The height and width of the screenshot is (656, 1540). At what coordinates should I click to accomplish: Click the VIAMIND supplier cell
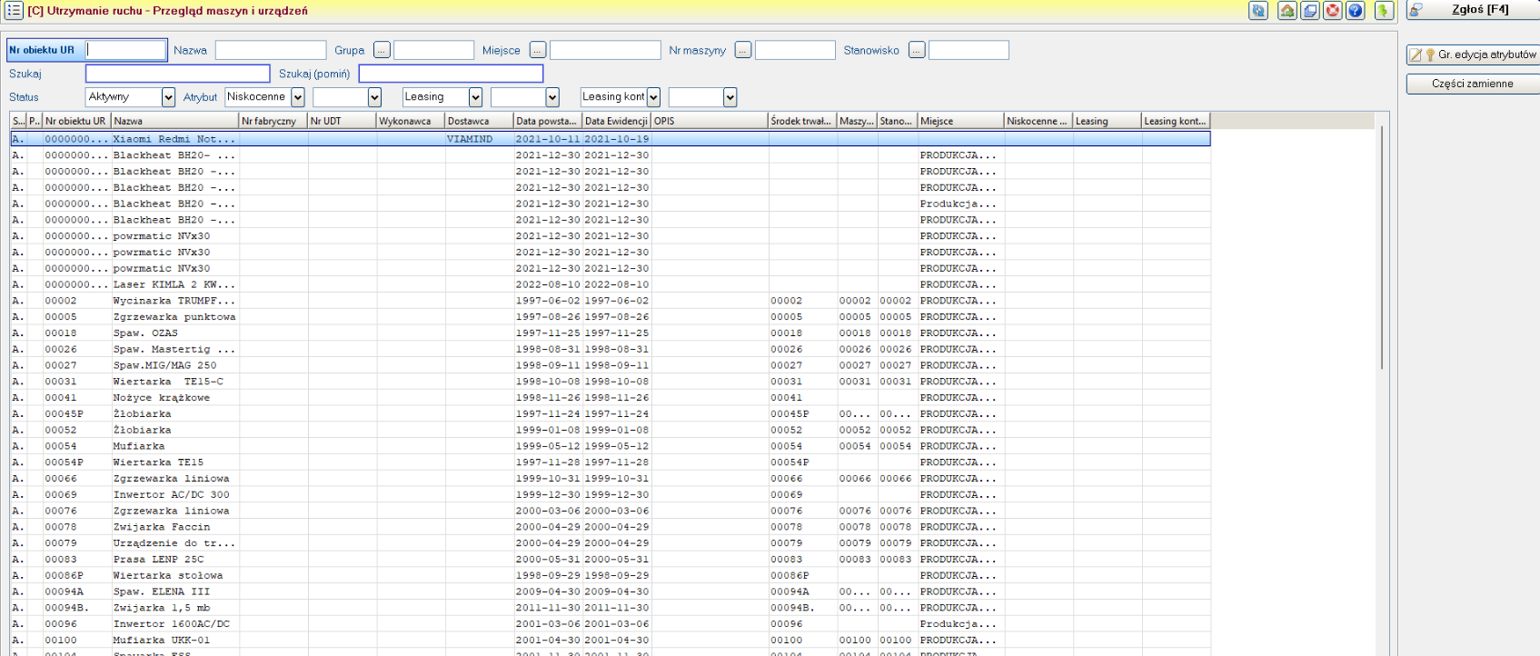480,139
